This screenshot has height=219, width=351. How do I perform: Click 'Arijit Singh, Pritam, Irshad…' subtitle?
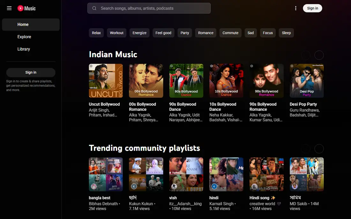coord(103,112)
